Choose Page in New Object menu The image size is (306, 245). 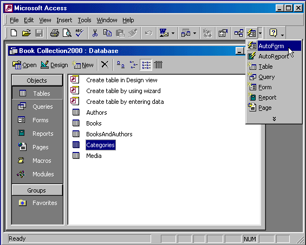274,108
